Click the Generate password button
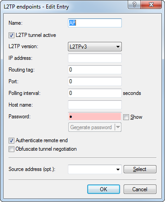 (92, 127)
